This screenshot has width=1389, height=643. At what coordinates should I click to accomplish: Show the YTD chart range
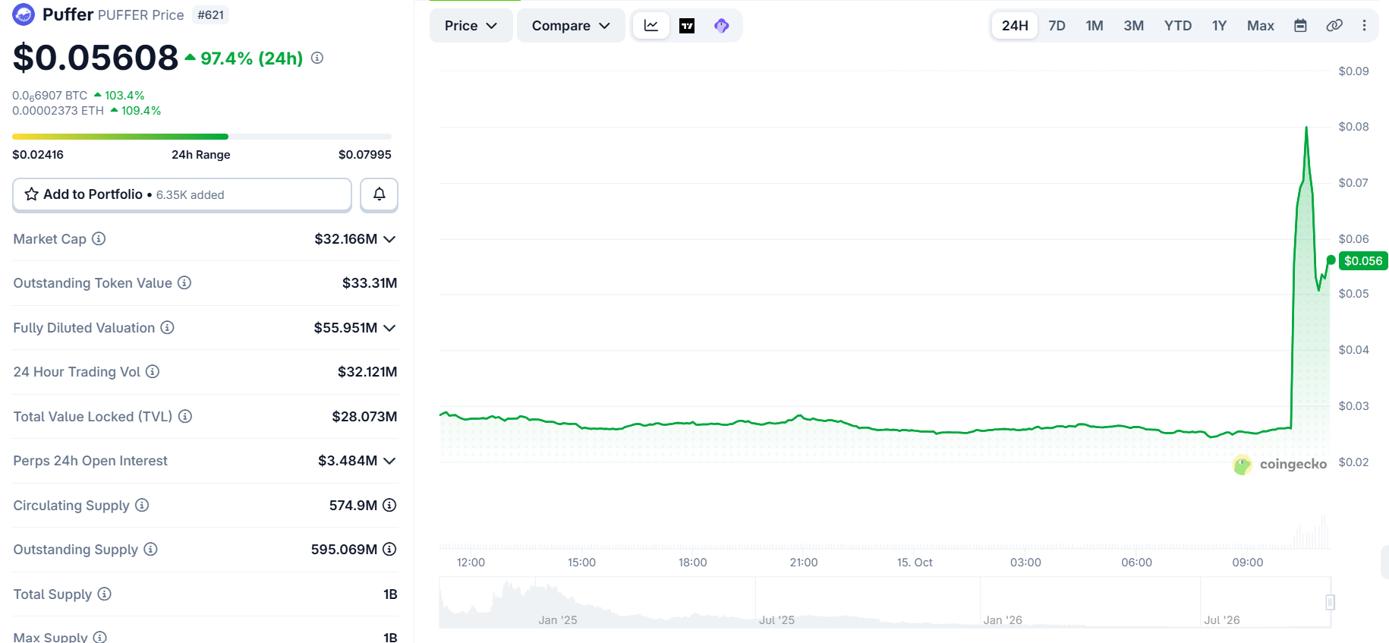[x=1178, y=26]
